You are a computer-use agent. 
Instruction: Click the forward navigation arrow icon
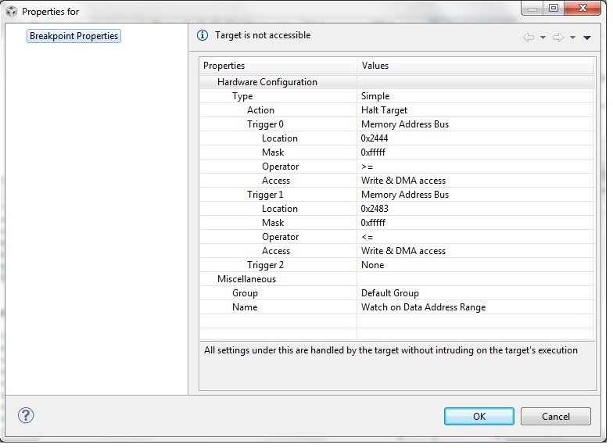(x=558, y=38)
